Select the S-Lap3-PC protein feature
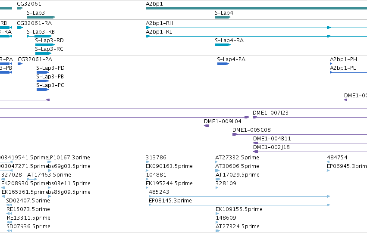The image size is (367, 233). (x=43, y=90)
